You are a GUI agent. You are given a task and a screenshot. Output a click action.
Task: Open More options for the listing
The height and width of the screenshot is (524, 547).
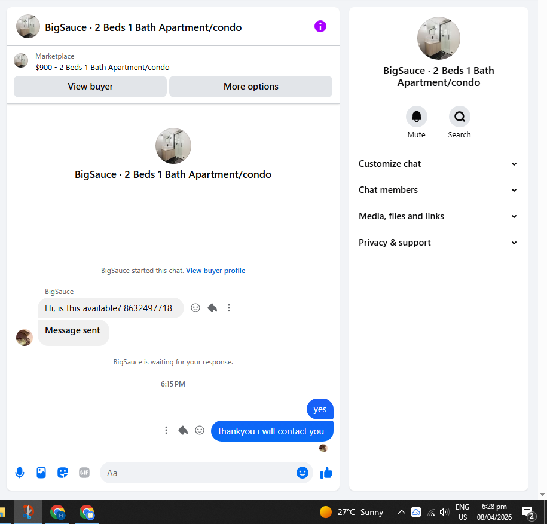(x=250, y=87)
